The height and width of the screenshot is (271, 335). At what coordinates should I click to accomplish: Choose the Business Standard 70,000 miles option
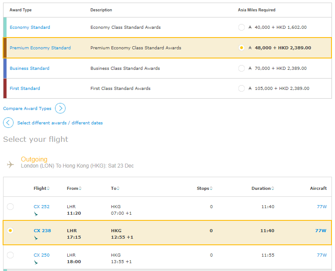tap(242, 69)
